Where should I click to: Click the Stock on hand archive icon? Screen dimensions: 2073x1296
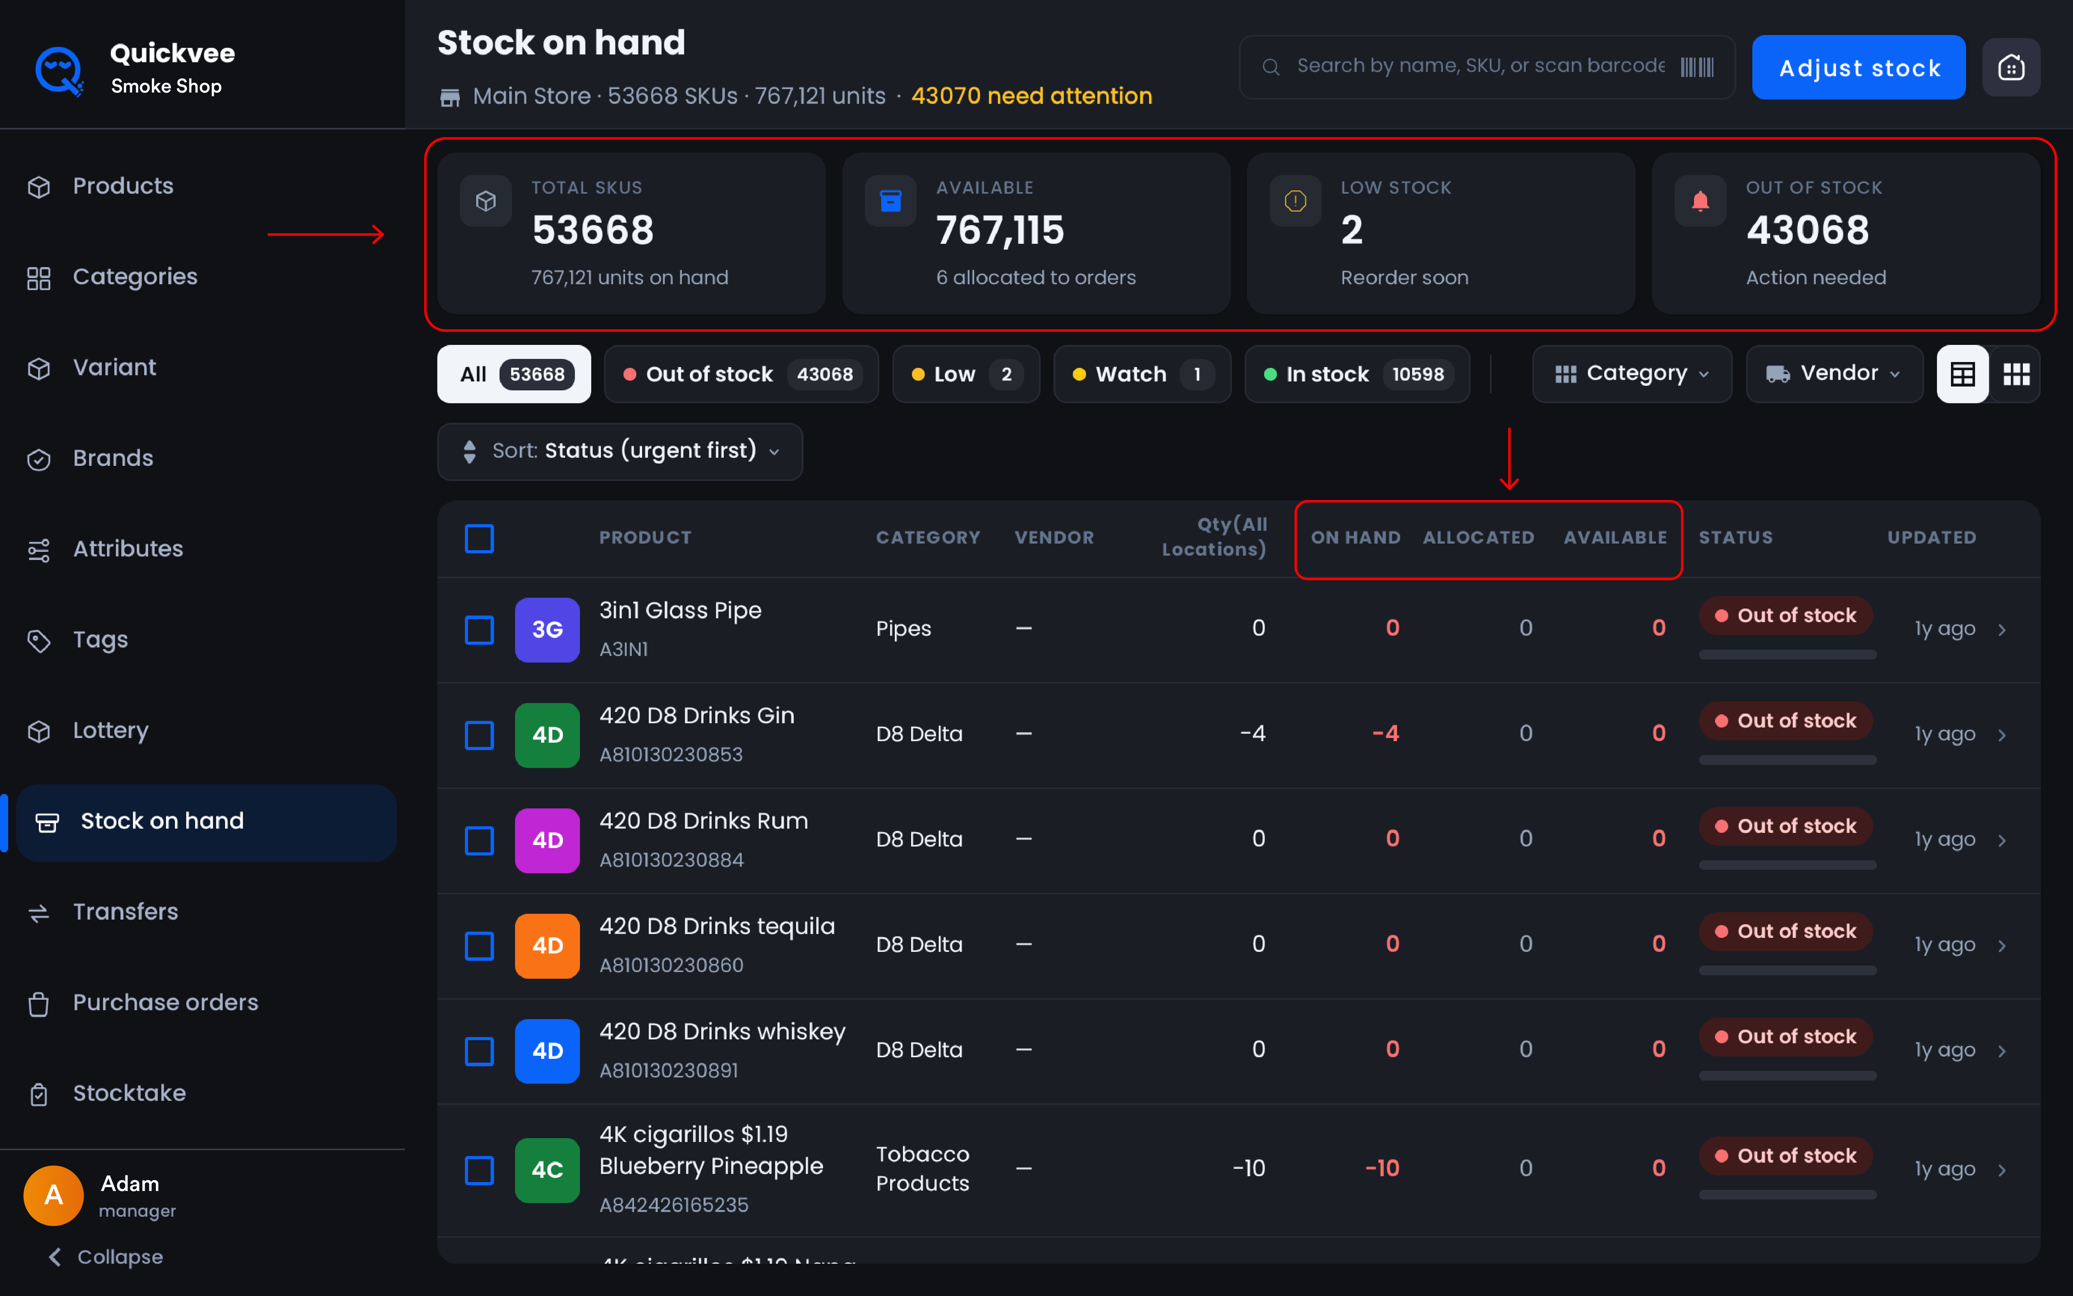tap(47, 822)
